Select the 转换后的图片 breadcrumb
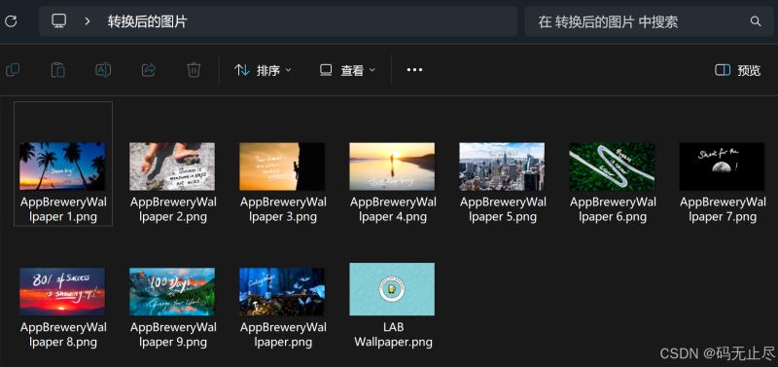778x367 pixels. click(148, 21)
